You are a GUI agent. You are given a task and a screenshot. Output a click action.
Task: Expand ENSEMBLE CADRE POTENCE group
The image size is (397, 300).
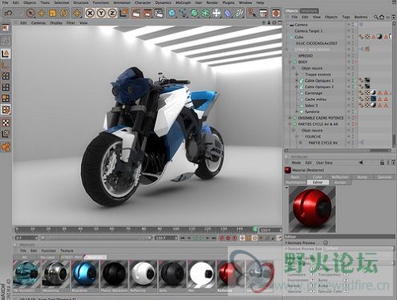click(290, 118)
